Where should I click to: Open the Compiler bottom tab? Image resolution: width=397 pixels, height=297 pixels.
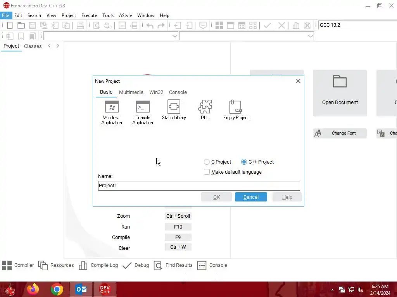[18, 265]
